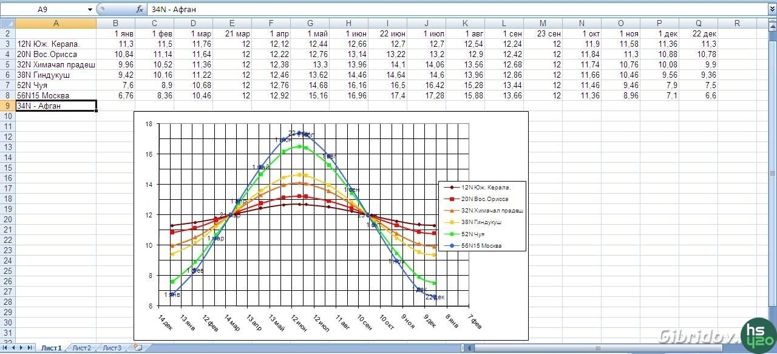The height and width of the screenshot is (354, 777).
Task: Click the Select All corner button
Action: 7,23
